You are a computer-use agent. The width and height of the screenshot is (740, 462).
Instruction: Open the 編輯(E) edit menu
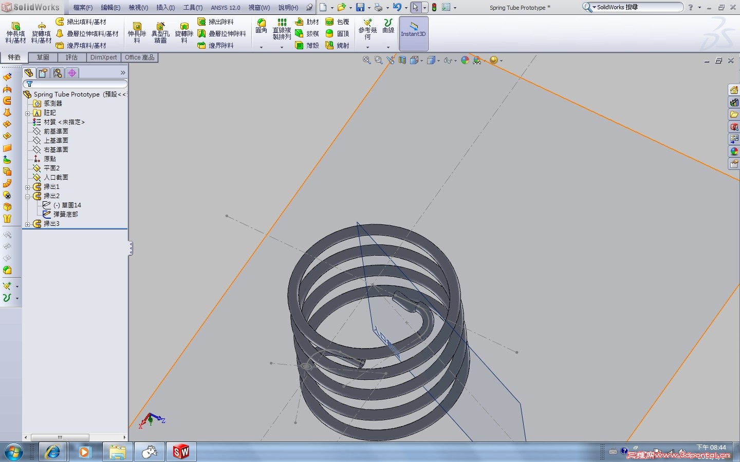pos(110,8)
